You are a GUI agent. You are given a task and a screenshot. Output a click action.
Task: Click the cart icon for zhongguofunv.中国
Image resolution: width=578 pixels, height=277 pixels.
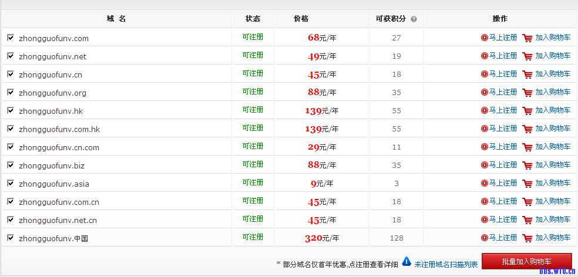coord(527,238)
